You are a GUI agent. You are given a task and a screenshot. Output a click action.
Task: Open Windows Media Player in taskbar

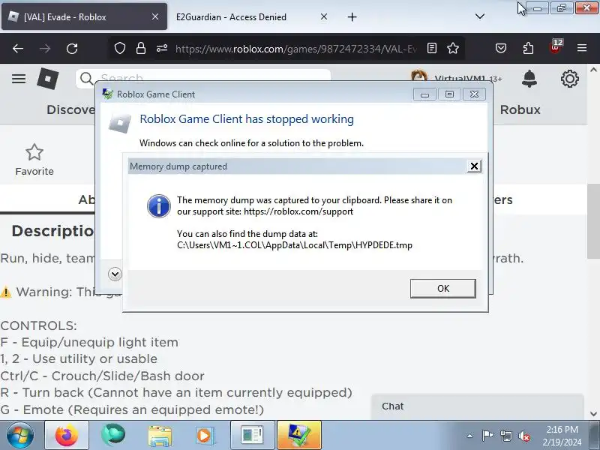click(x=205, y=436)
